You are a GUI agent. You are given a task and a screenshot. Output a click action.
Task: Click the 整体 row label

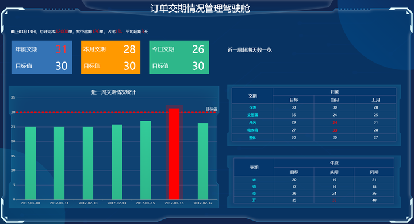[252, 137]
